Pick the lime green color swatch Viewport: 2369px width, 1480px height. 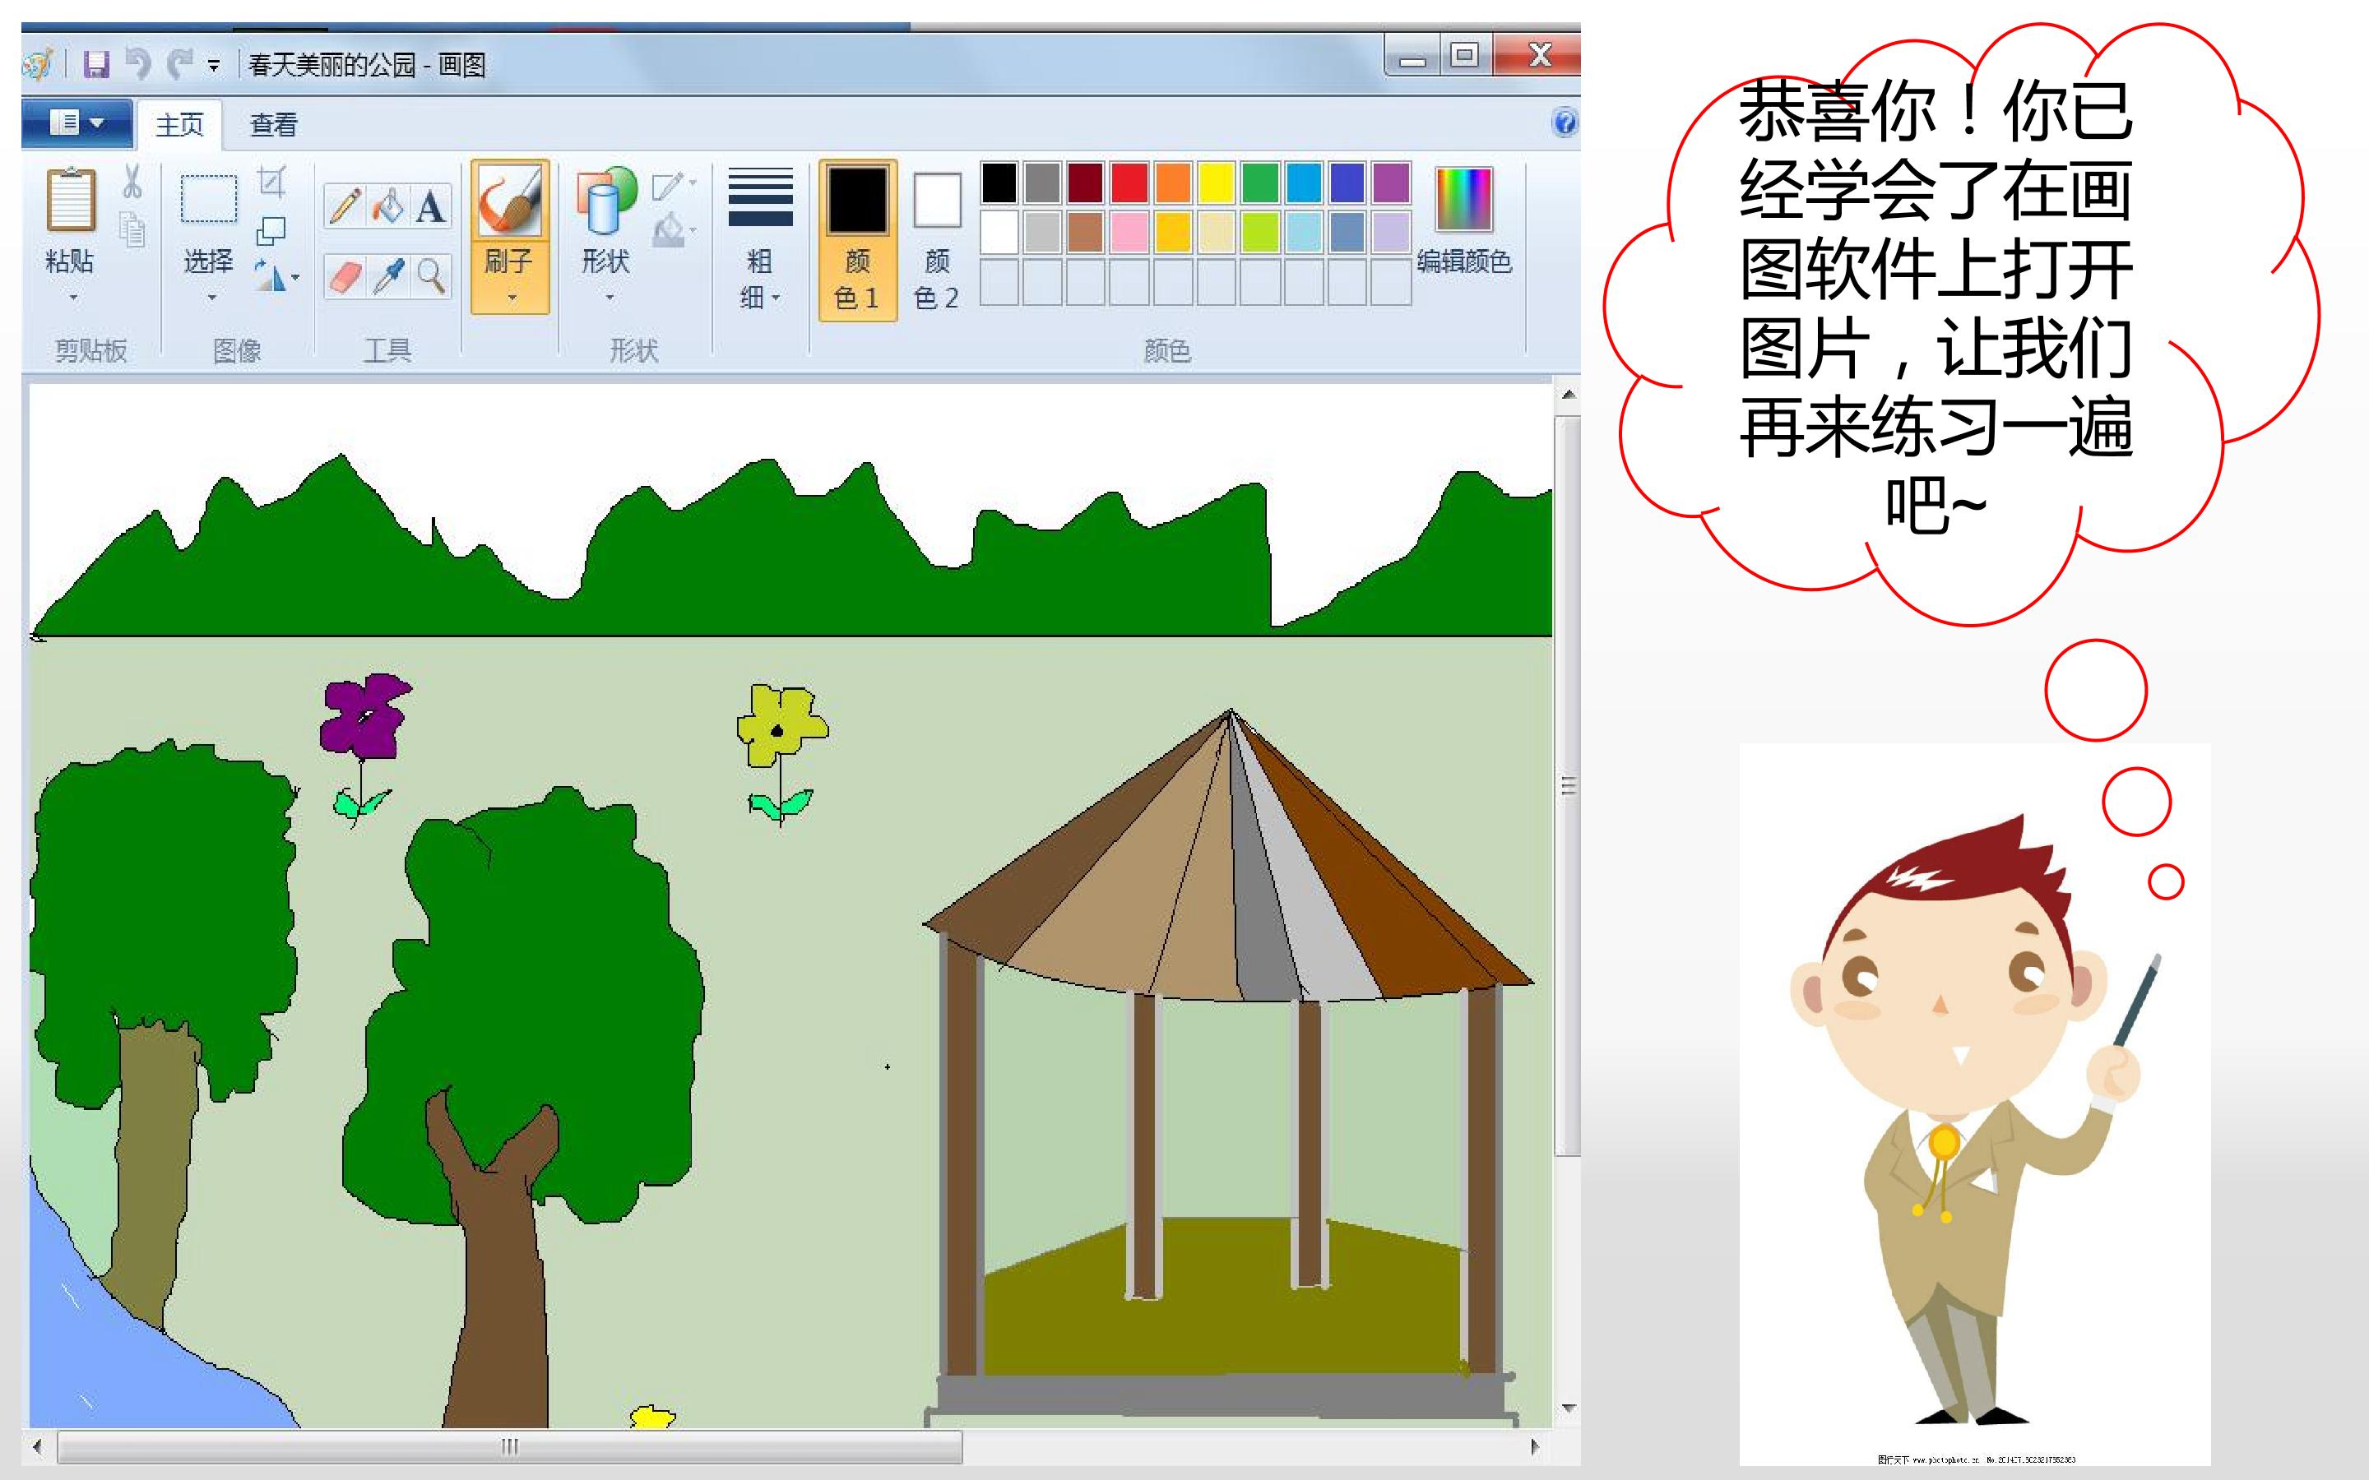[1260, 232]
